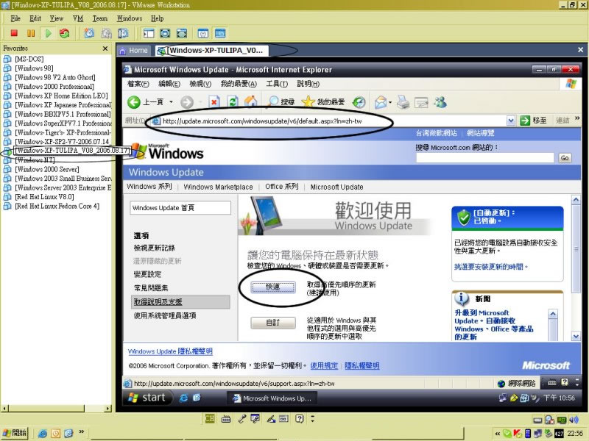Click the red Power Off button in VMware toolbar
Screen dimensions: 589x441
pyautogui.click(x=14, y=33)
